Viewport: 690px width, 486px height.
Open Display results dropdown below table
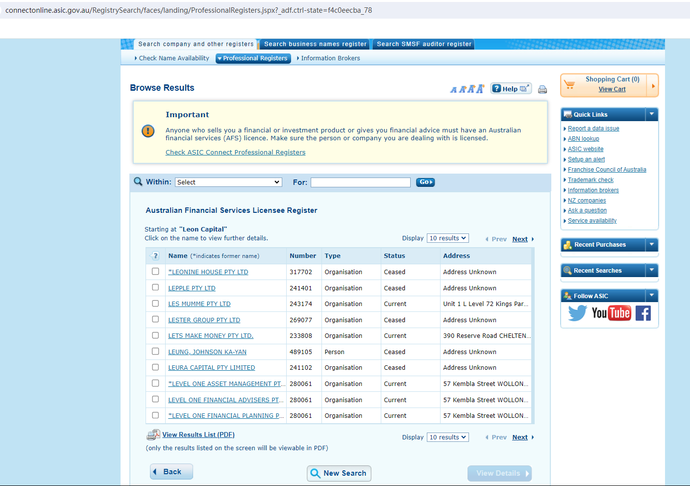coord(448,437)
